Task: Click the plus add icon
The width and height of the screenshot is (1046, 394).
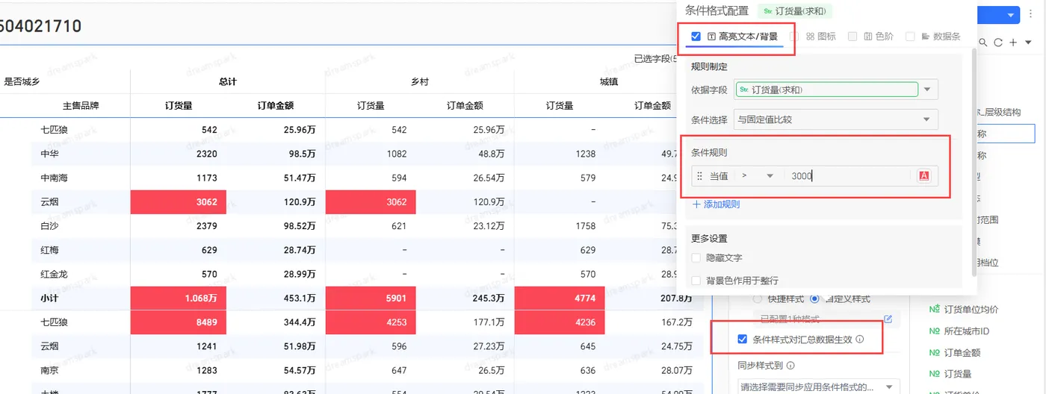Action: [1013, 43]
